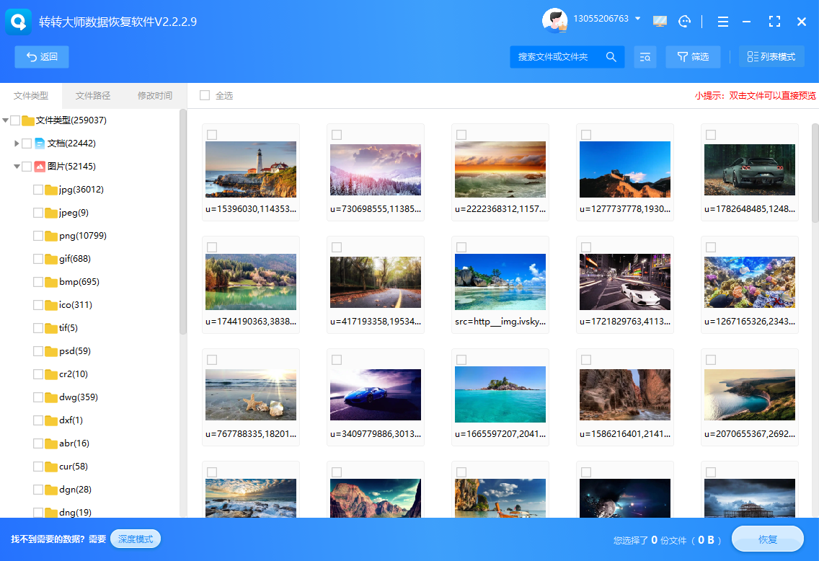
Task: Click the tif folder icon
Action: pyautogui.click(x=51, y=328)
